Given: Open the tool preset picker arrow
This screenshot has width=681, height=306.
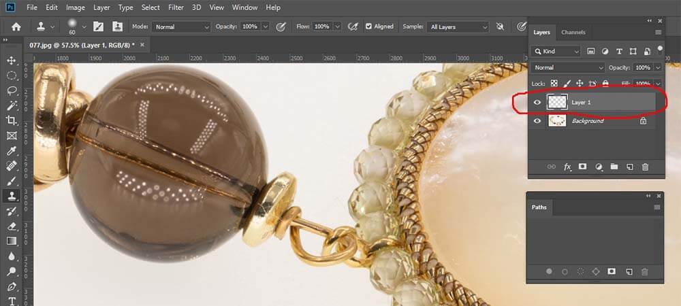Looking at the screenshot, I should coord(52,27).
